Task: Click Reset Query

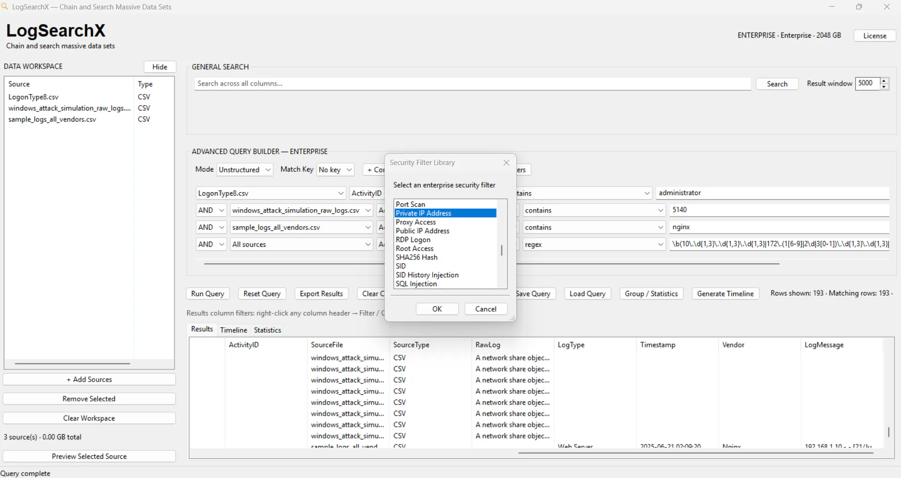Action: pyautogui.click(x=262, y=294)
